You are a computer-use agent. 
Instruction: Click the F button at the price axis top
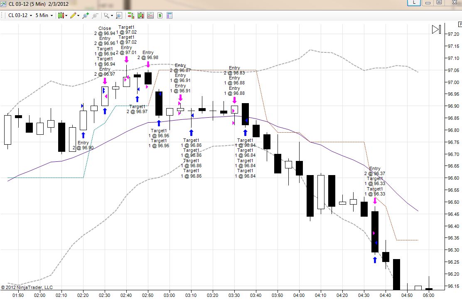click(x=460, y=24)
